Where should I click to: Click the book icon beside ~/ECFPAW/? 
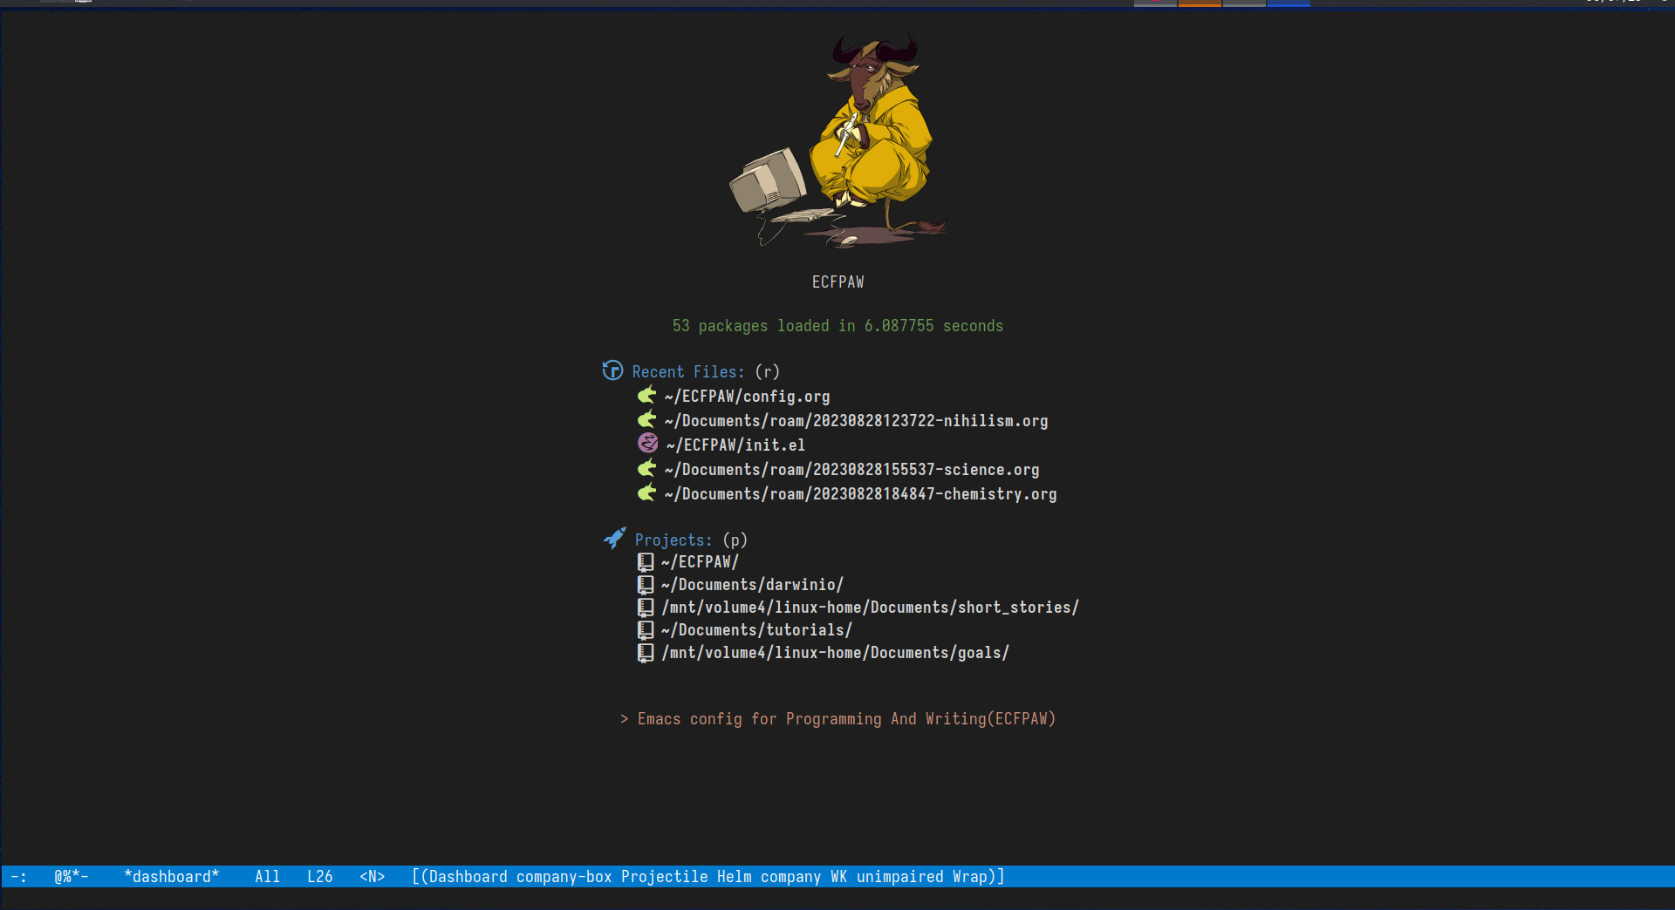(x=645, y=562)
